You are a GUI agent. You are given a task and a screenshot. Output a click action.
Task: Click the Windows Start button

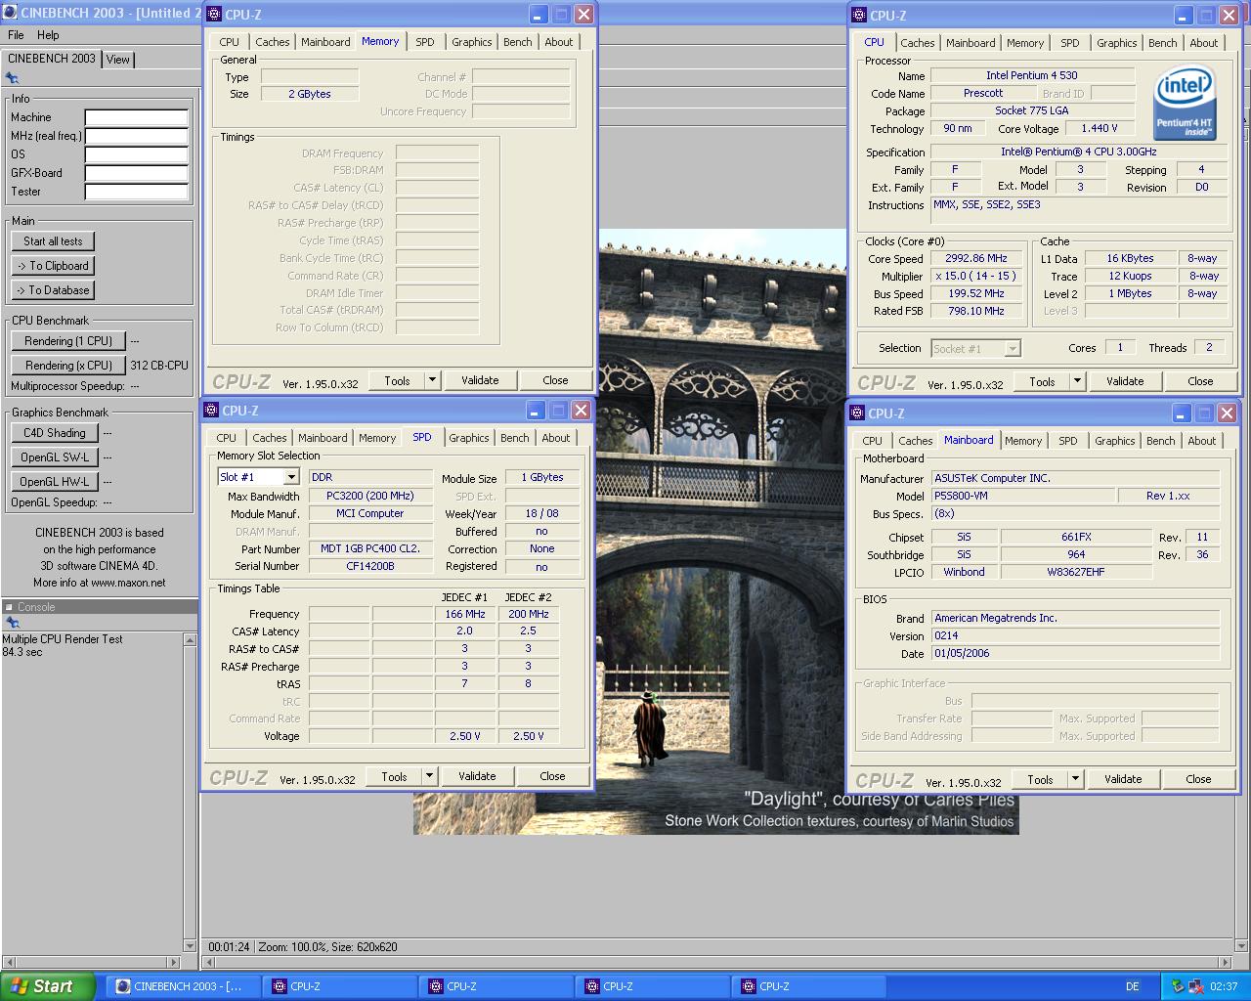[x=48, y=986]
